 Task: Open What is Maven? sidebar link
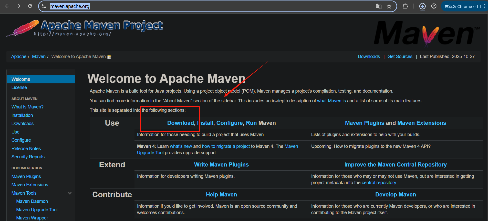(27, 107)
